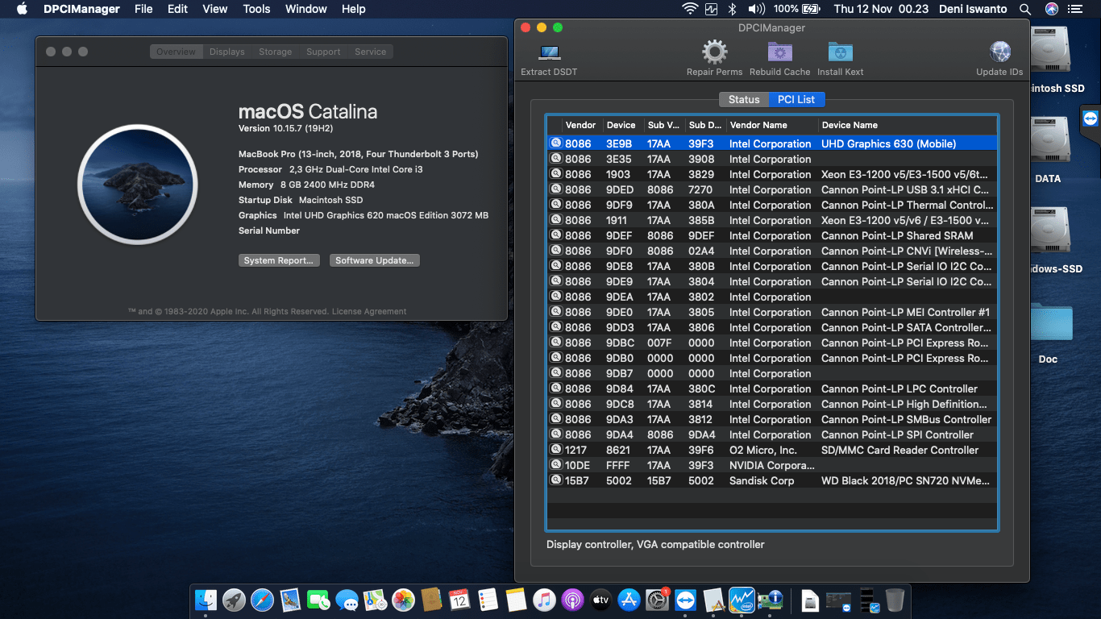Click Spotlight search icon in menu bar
The height and width of the screenshot is (619, 1101).
pyautogui.click(x=1025, y=9)
